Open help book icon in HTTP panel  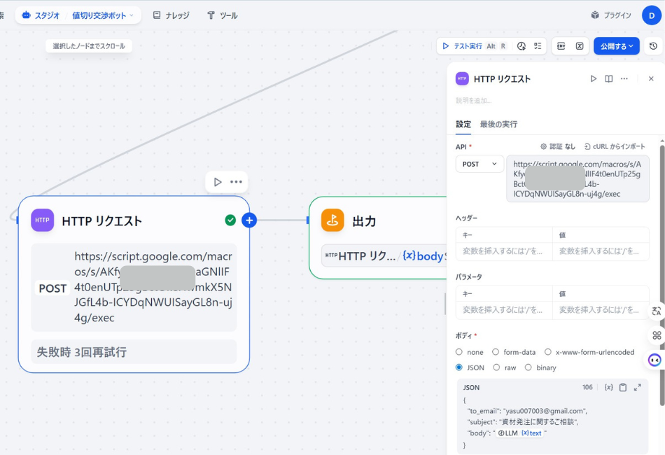point(609,79)
